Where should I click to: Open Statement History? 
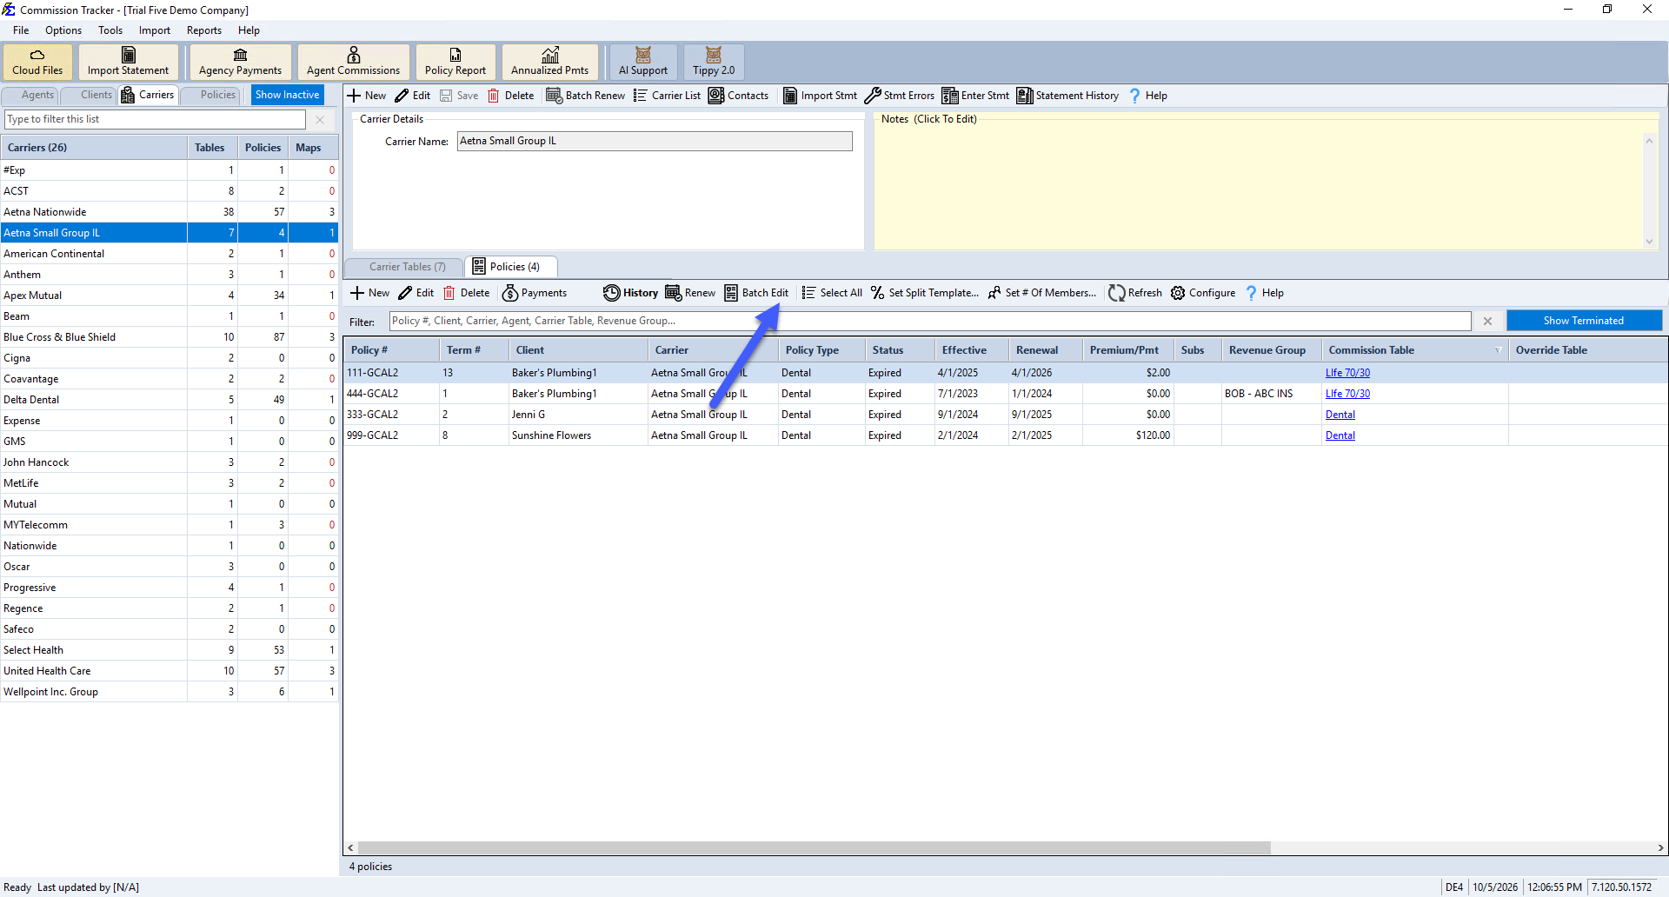[1068, 96]
